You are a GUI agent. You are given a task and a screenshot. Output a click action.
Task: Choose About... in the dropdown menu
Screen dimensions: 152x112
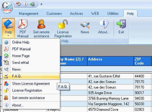[31, 105]
